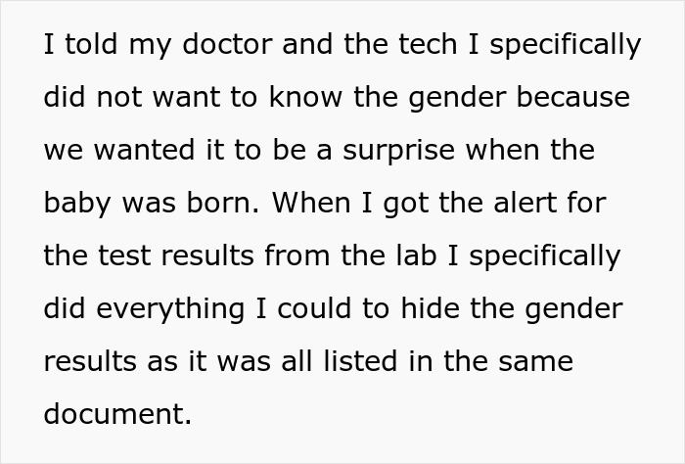The width and height of the screenshot is (685, 464).
Task: Click the word "surprise" in the text
Action: coord(407,151)
